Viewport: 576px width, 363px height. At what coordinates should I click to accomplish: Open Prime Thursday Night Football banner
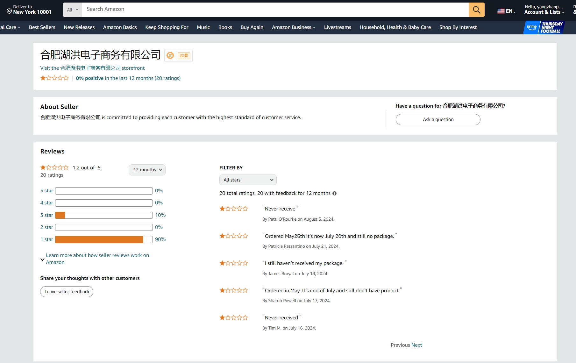pyautogui.click(x=544, y=27)
